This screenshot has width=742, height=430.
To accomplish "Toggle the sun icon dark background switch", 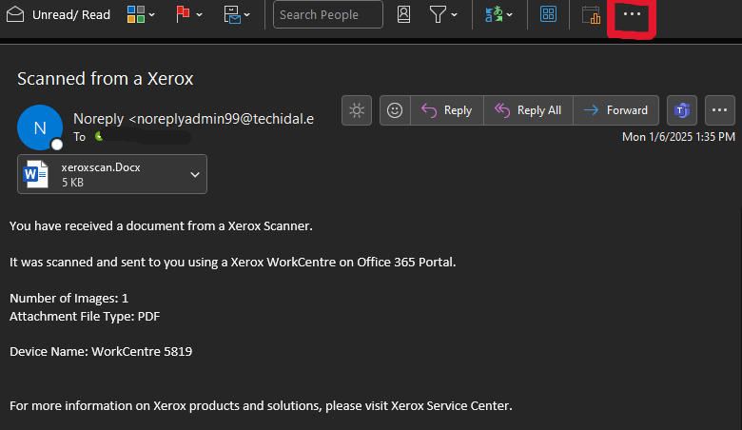I will 357,110.
